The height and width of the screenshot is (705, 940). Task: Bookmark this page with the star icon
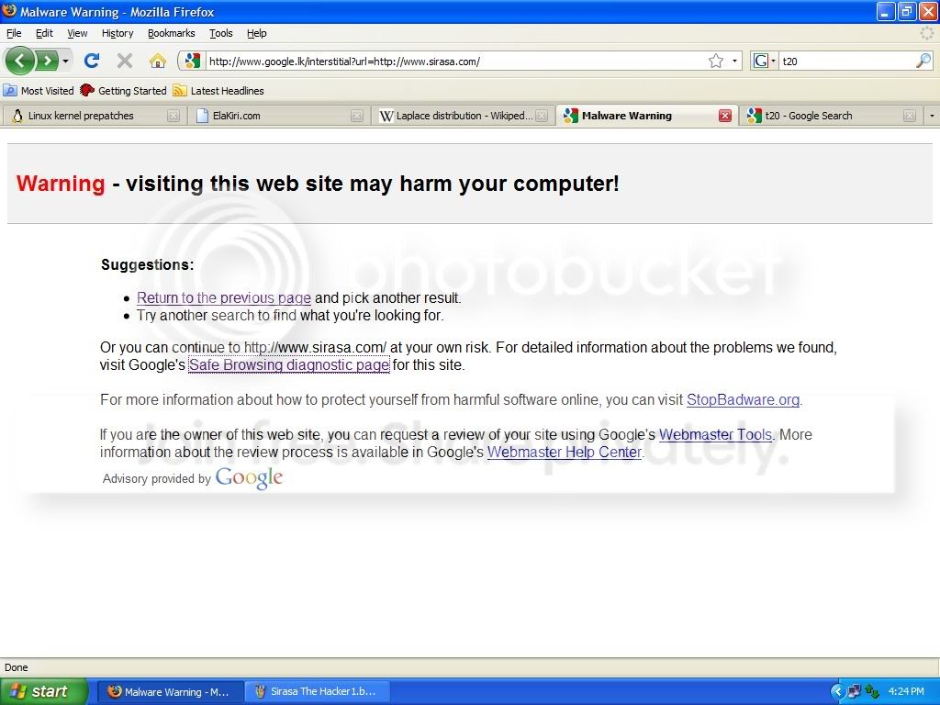point(716,61)
